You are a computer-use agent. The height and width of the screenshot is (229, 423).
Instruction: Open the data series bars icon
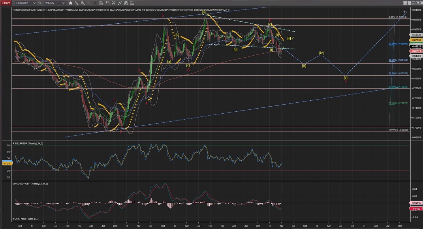[114, 3]
